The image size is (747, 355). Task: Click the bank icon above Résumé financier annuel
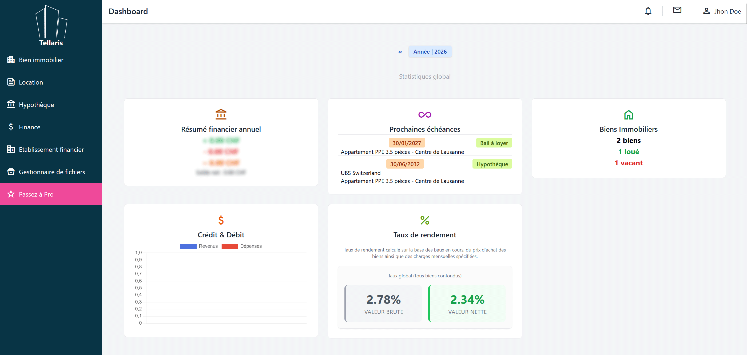click(221, 114)
